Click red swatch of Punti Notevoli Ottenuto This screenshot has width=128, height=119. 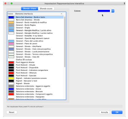click(11, 73)
